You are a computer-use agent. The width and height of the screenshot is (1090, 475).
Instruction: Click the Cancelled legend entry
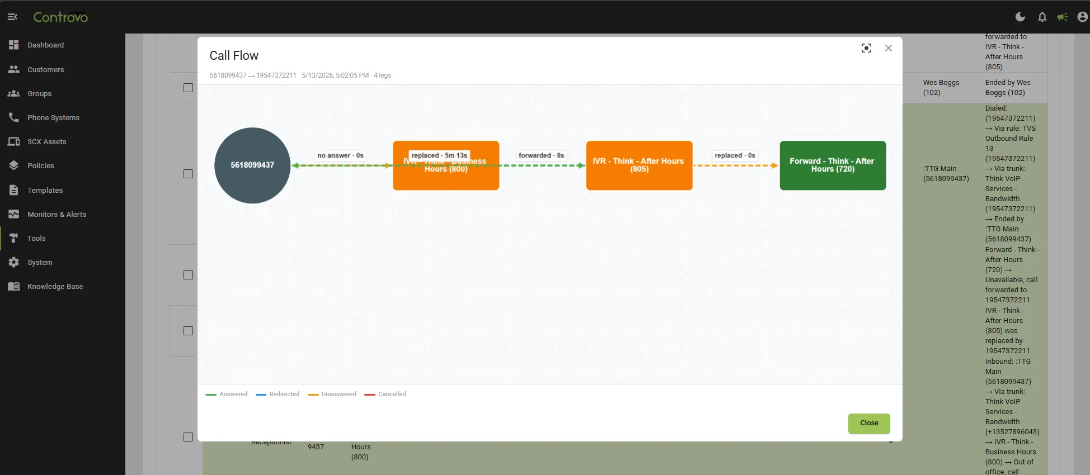[x=385, y=394]
